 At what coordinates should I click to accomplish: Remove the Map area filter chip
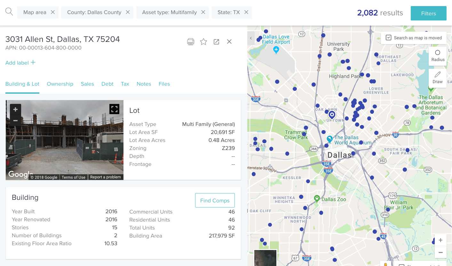coord(53,12)
